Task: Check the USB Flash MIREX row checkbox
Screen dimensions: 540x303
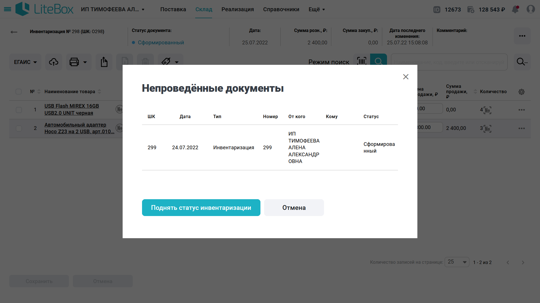Action: pos(19,110)
